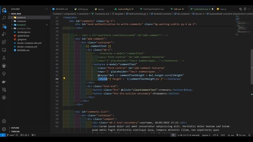Click components in breadcrumb path
This screenshot has height=142, width=253.
pyautogui.click(x=70, y=14)
